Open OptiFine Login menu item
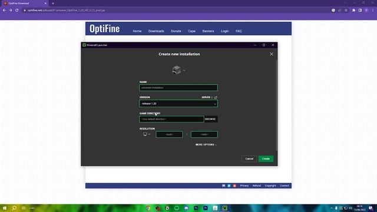 [x=224, y=31]
